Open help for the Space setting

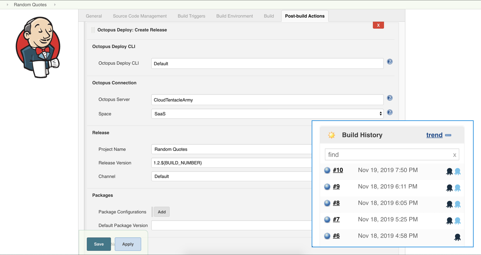(x=389, y=112)
